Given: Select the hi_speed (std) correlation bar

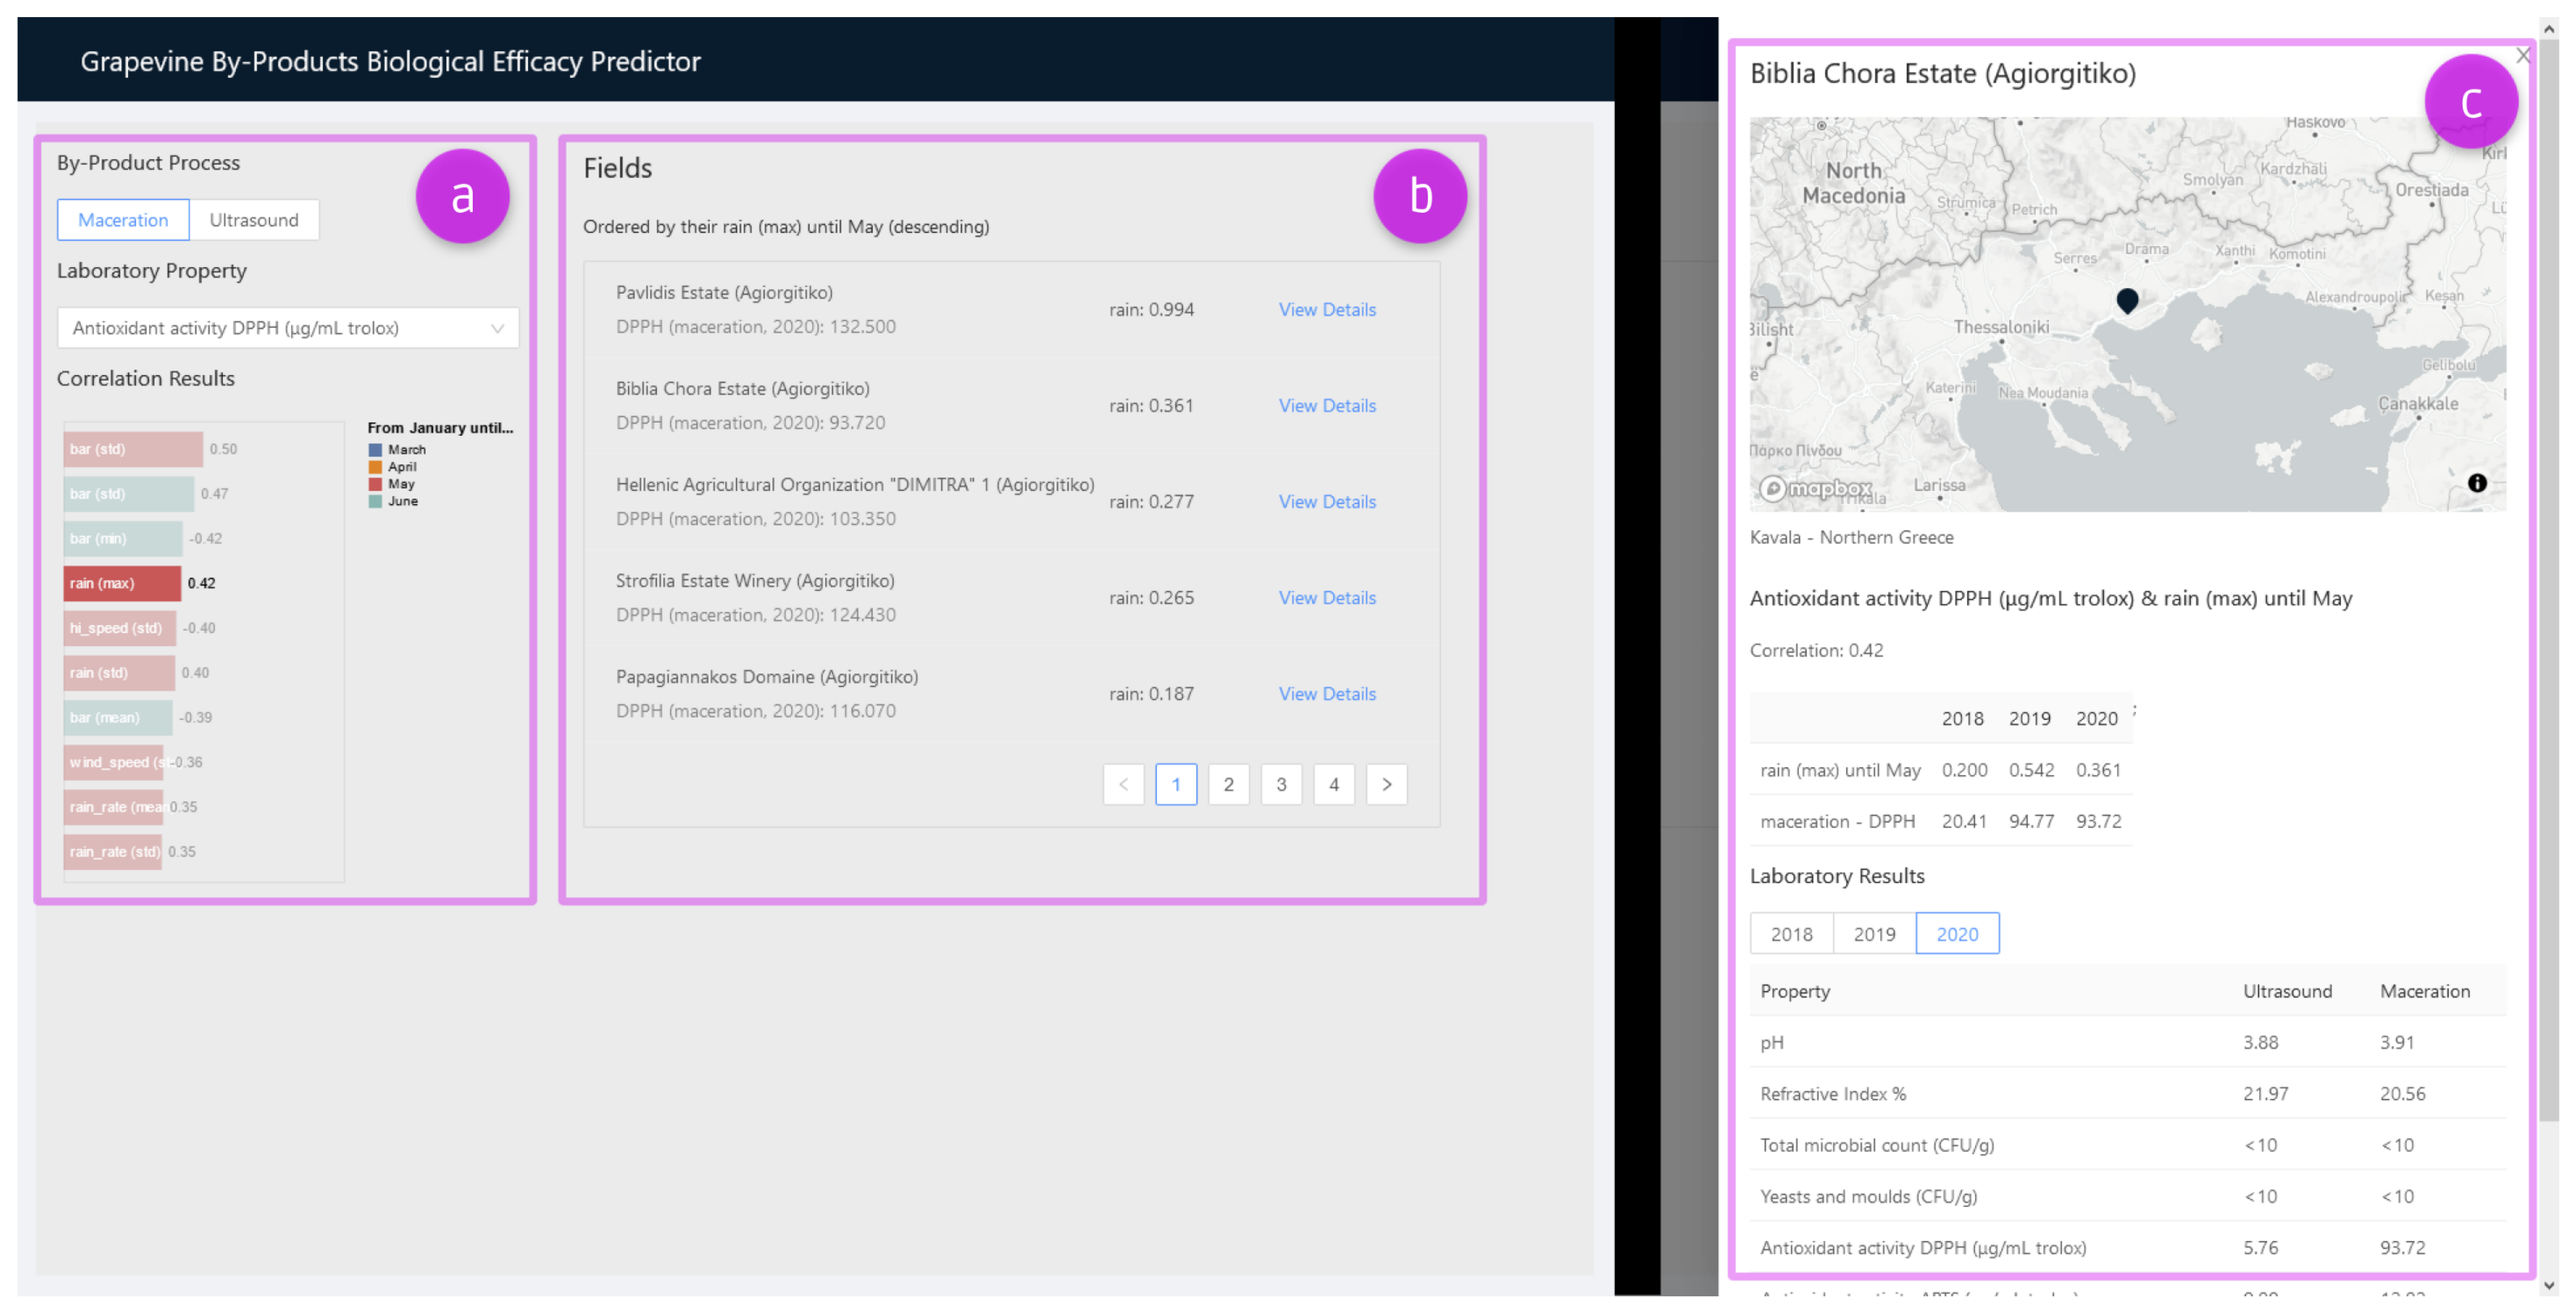Looking at the screenshot, I should [119, 628].
